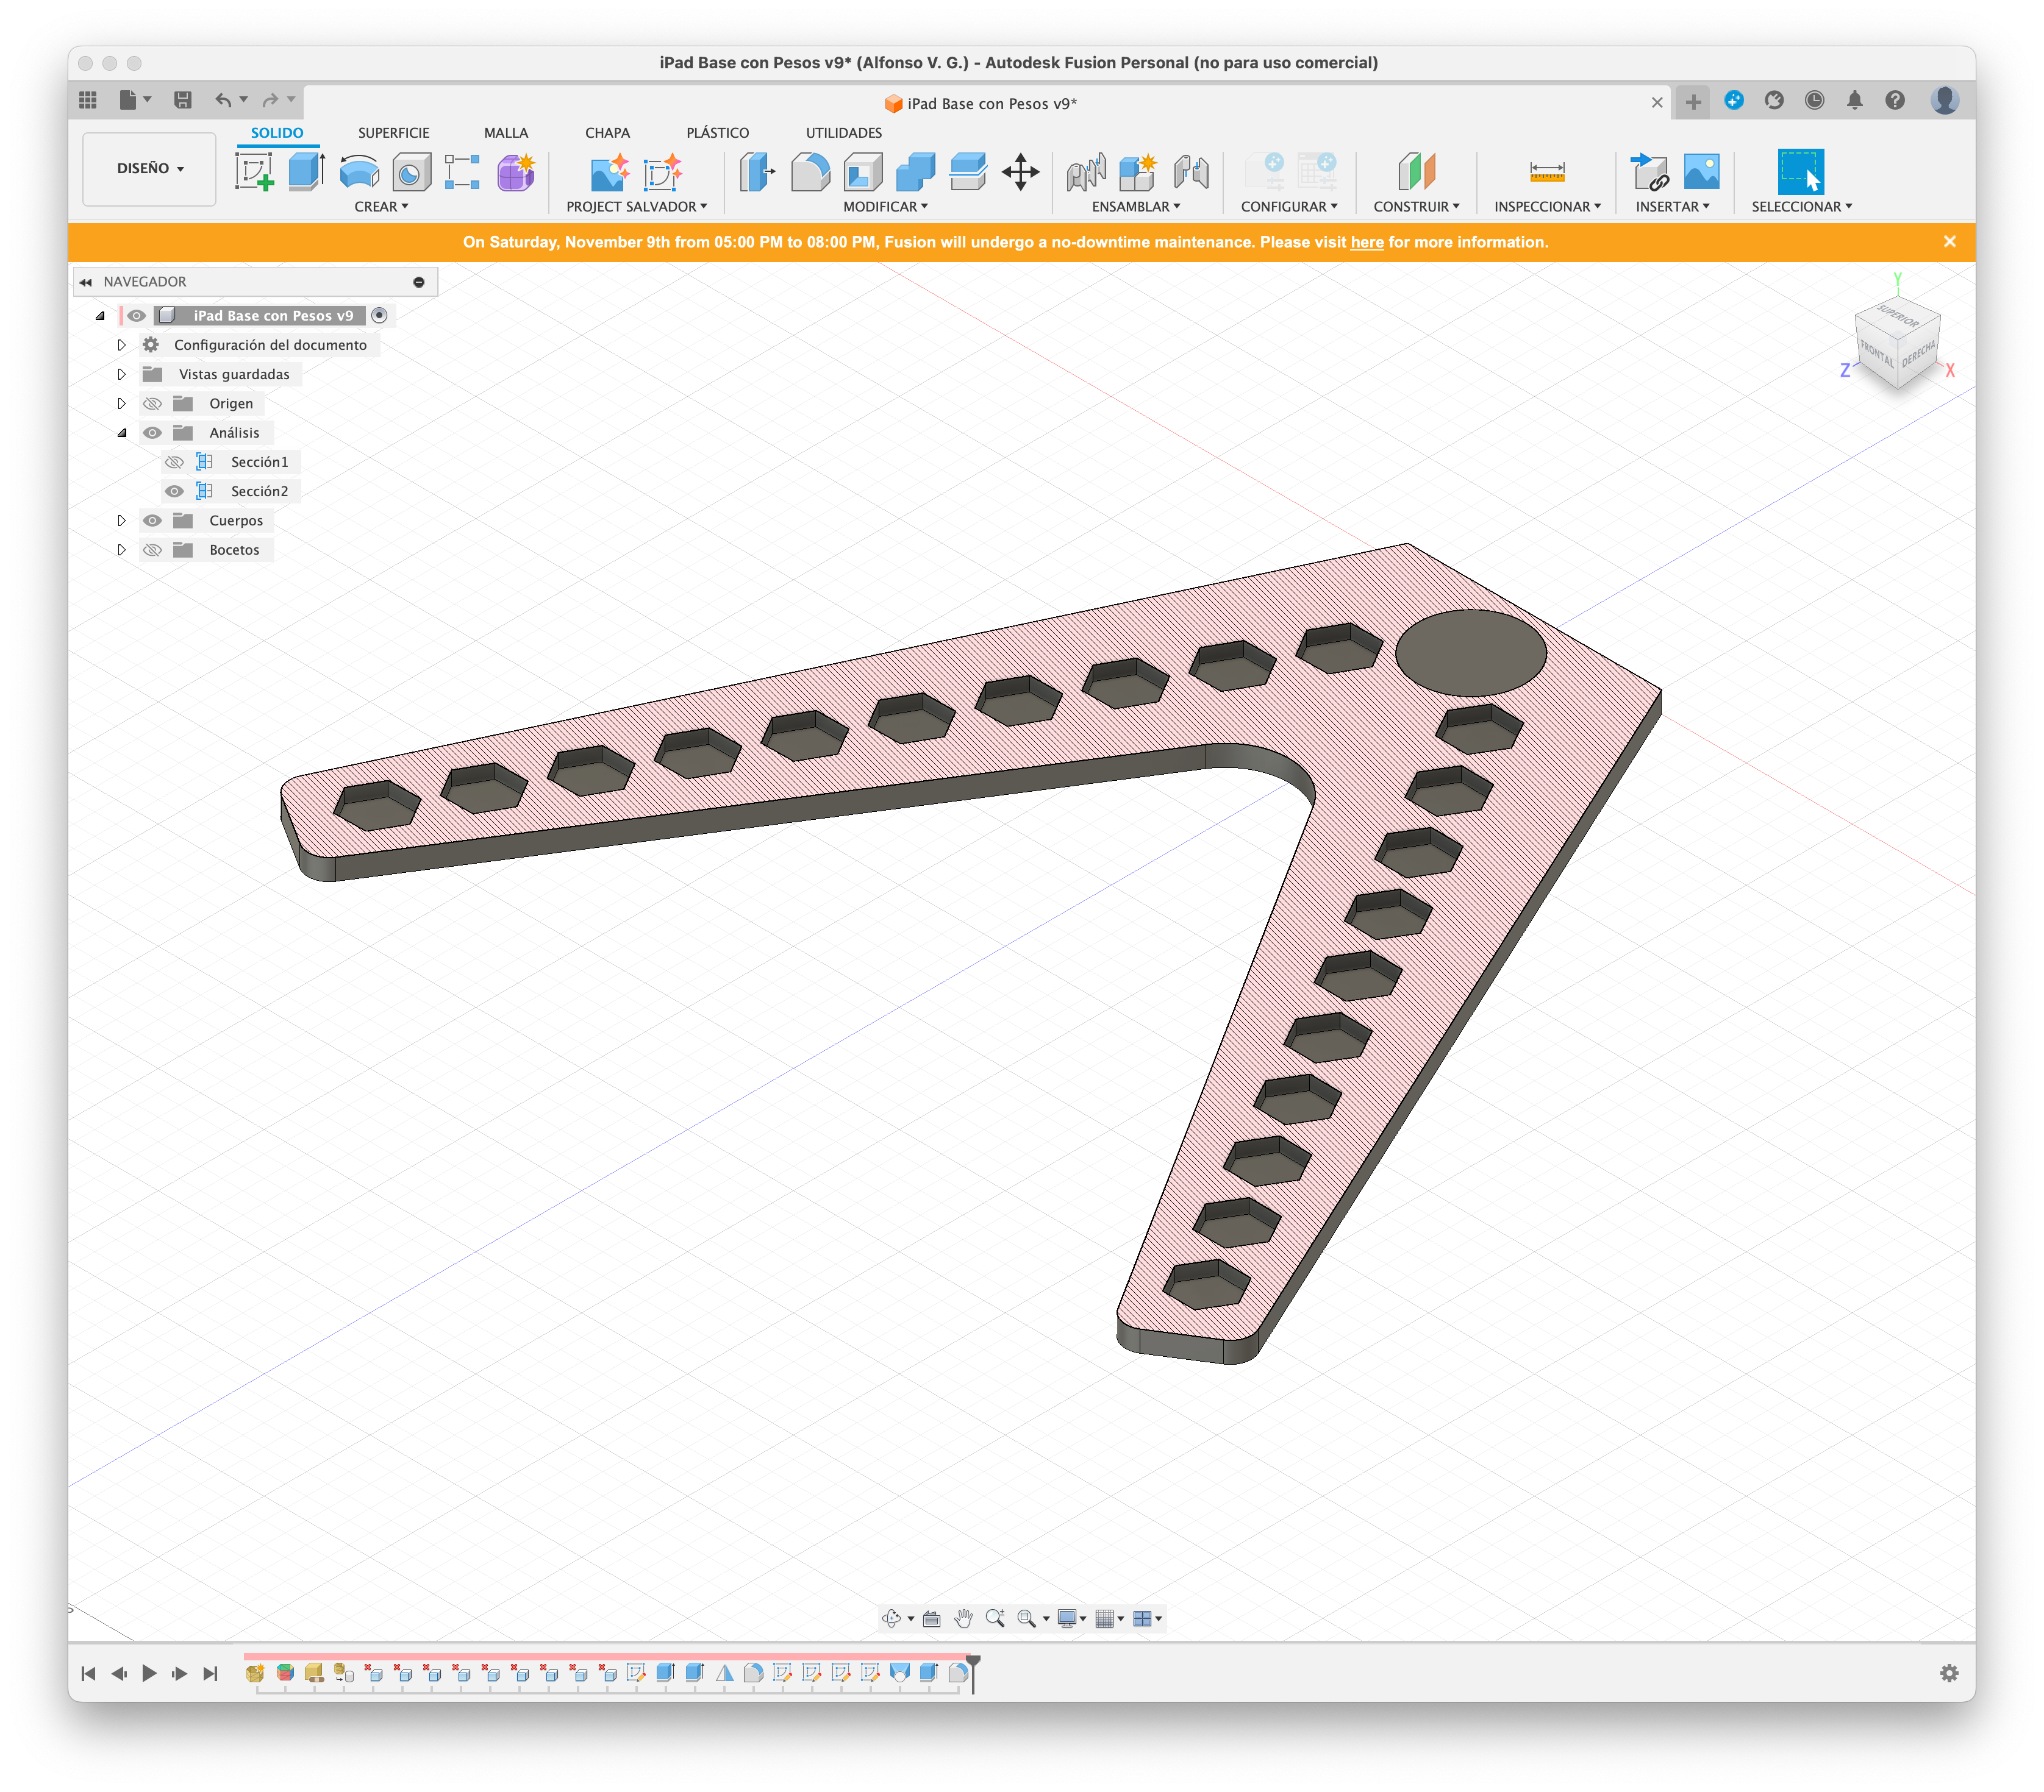
Task: Expand the Bocetos folder
Action: [121, 550]
